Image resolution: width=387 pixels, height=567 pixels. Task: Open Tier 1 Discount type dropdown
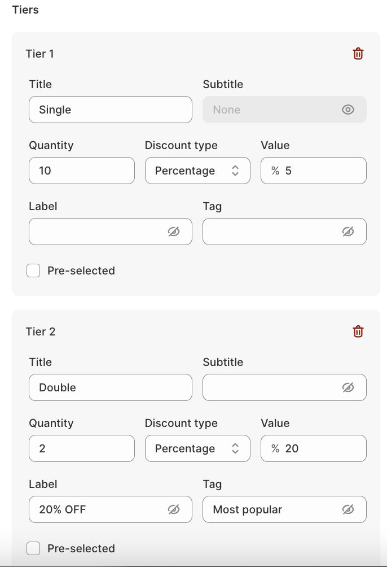197,171
